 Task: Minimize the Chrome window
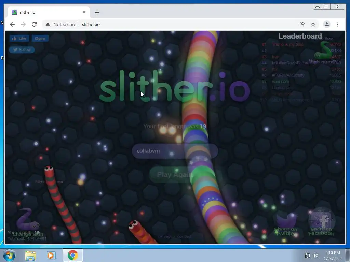317,7
